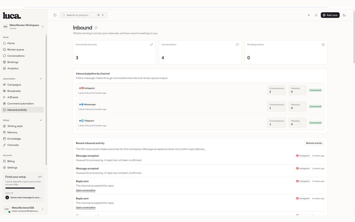Screen dimensions: 355x222
Task: Click Messenger Connected status badge
Action: (315, 107)
